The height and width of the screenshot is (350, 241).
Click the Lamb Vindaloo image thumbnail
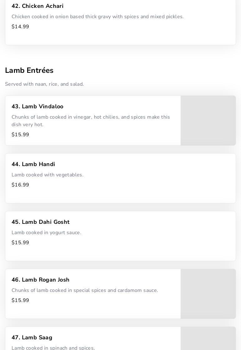coord(208,121)
